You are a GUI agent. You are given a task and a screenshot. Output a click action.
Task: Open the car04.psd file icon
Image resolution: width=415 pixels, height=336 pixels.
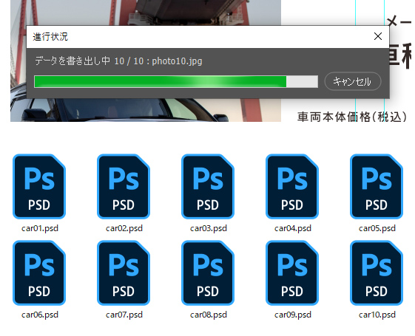pos(292,187)
